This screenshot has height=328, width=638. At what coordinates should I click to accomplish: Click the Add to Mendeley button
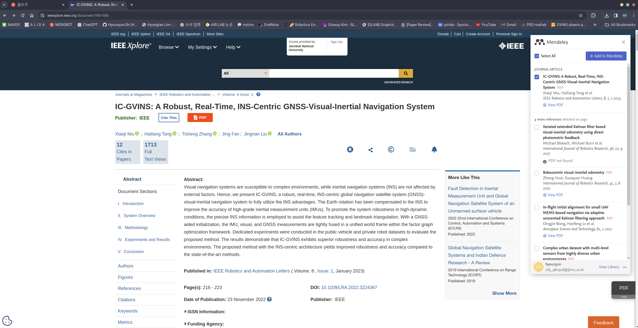(x=606, y=56)
